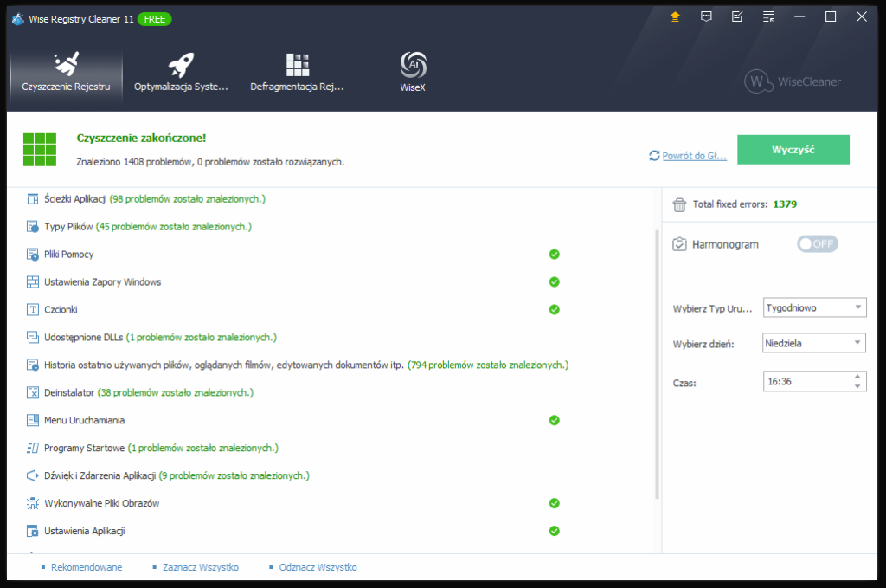886x588 pixels.
Task: Click the Czcionki fonts category icon
Action: (33, 309)
